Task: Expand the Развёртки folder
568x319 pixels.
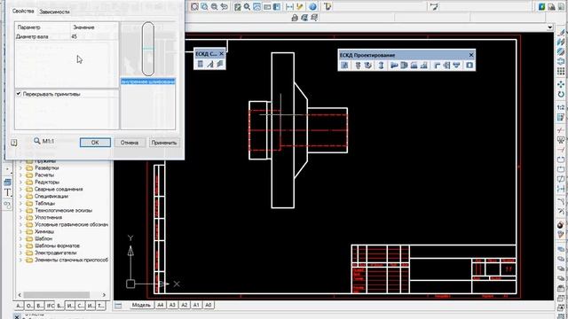Action: coord(20,167)
